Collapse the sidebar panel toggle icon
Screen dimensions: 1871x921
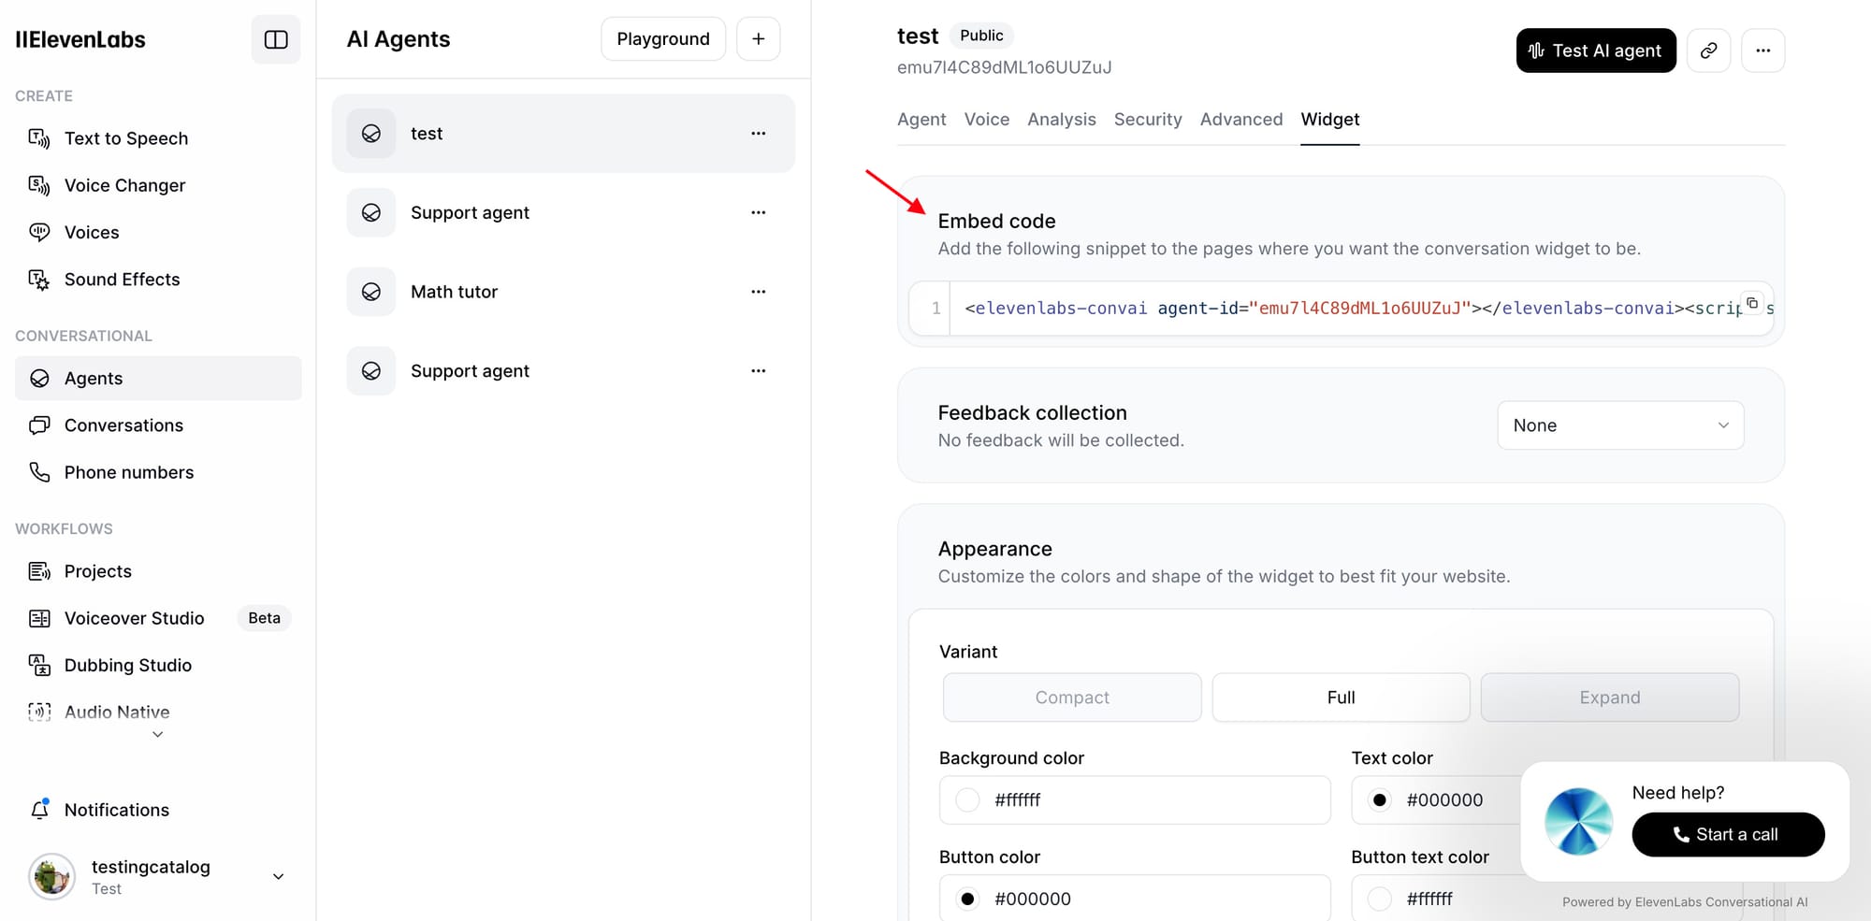[x=276, y=39]
